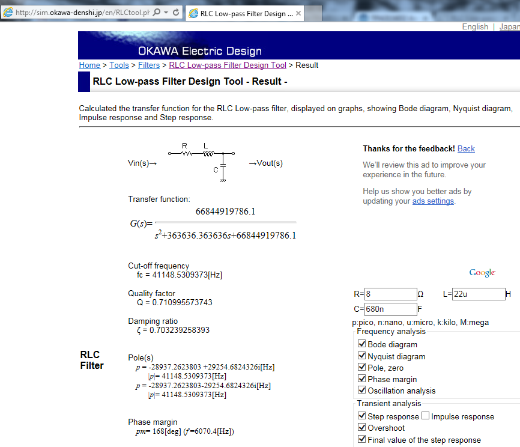Click the Back link in ad feedback
Image resolution: width=520 pixels, height=447 pixels.
tap(466, 148)
